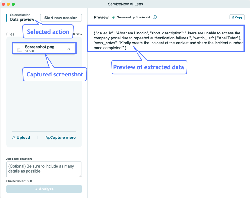The width and height of the screenshot is (250, 198).
Task: Copy the generated preview output
Action: 237,17
